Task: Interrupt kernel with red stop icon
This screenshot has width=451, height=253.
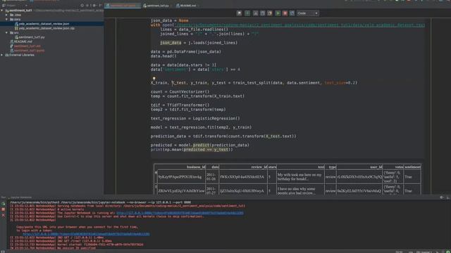Action: point(285,13)
